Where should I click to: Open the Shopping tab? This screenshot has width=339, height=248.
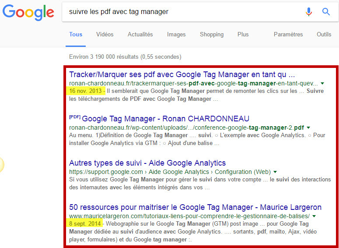tap(212, 35)
